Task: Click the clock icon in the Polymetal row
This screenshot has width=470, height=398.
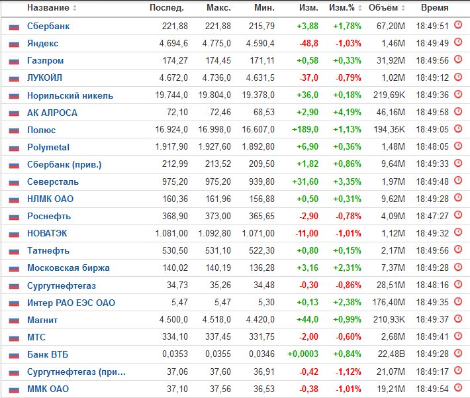Action: pos(458,146)
